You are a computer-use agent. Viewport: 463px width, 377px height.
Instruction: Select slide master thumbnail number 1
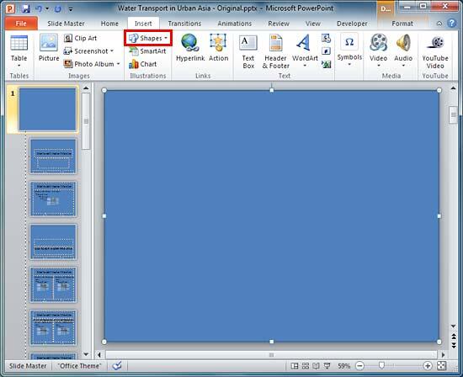pyautogui.click(x=47, y=109)
